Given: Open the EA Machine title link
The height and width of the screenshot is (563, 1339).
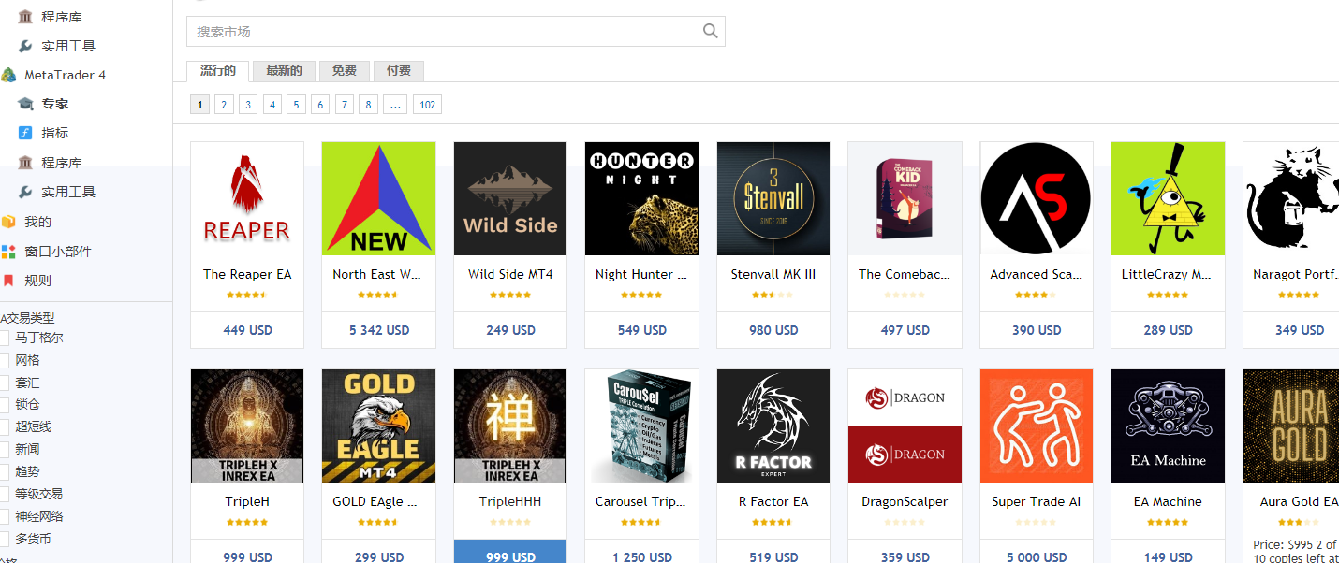Looking at the screenshot, I should (x=1168, y=501).
